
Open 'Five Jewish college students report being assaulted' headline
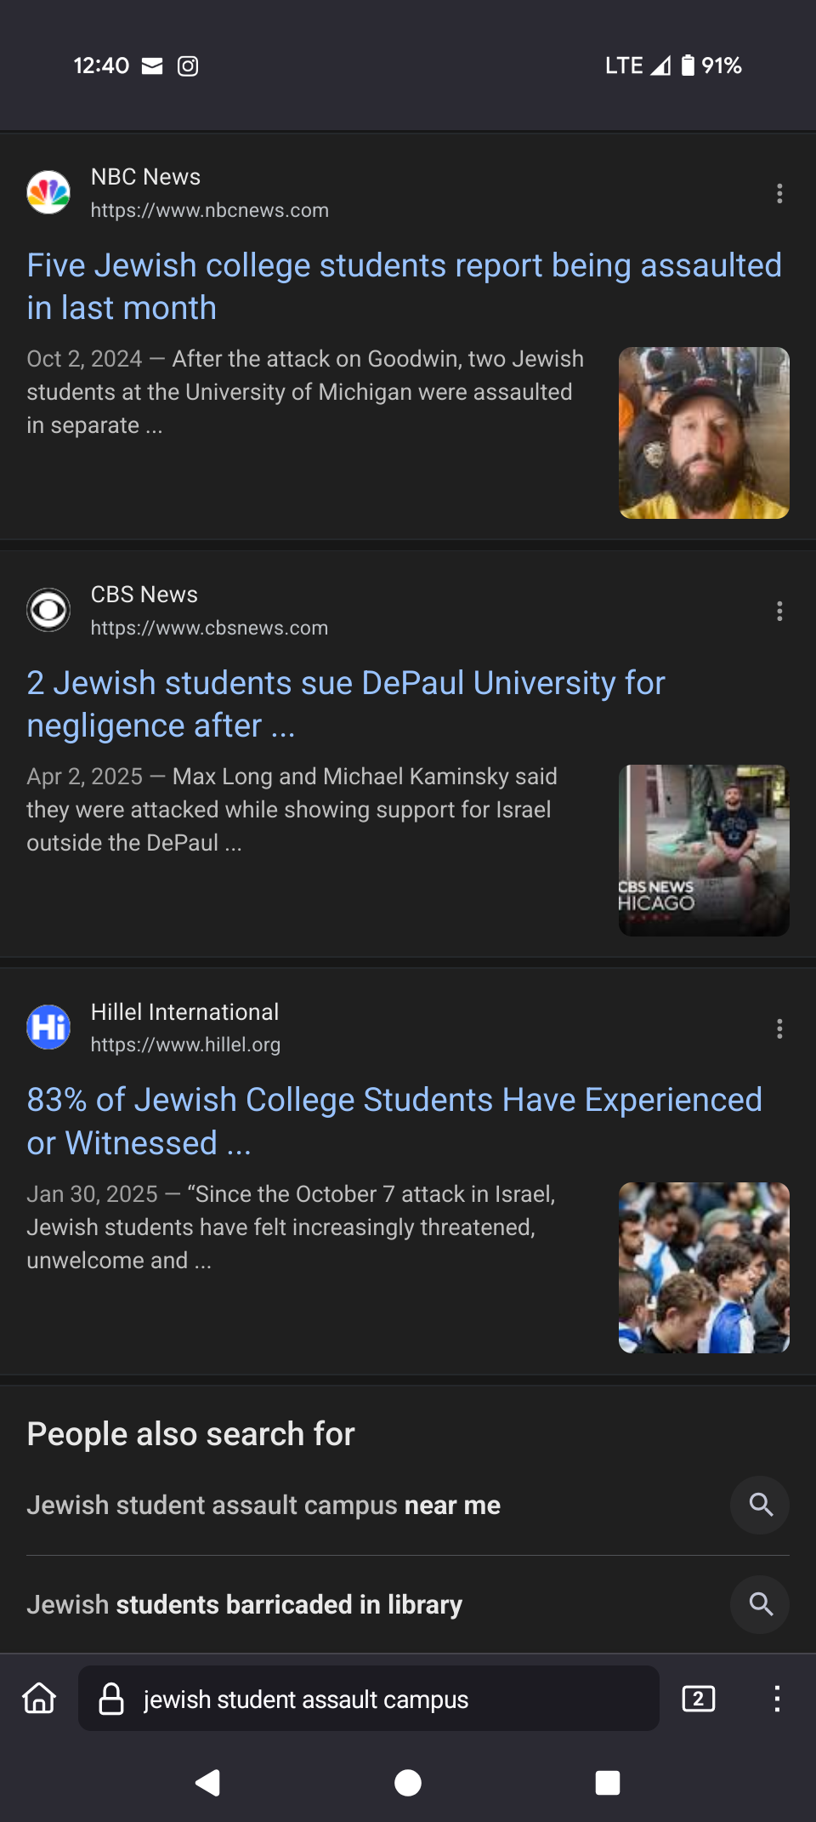(x=405, y=287)
